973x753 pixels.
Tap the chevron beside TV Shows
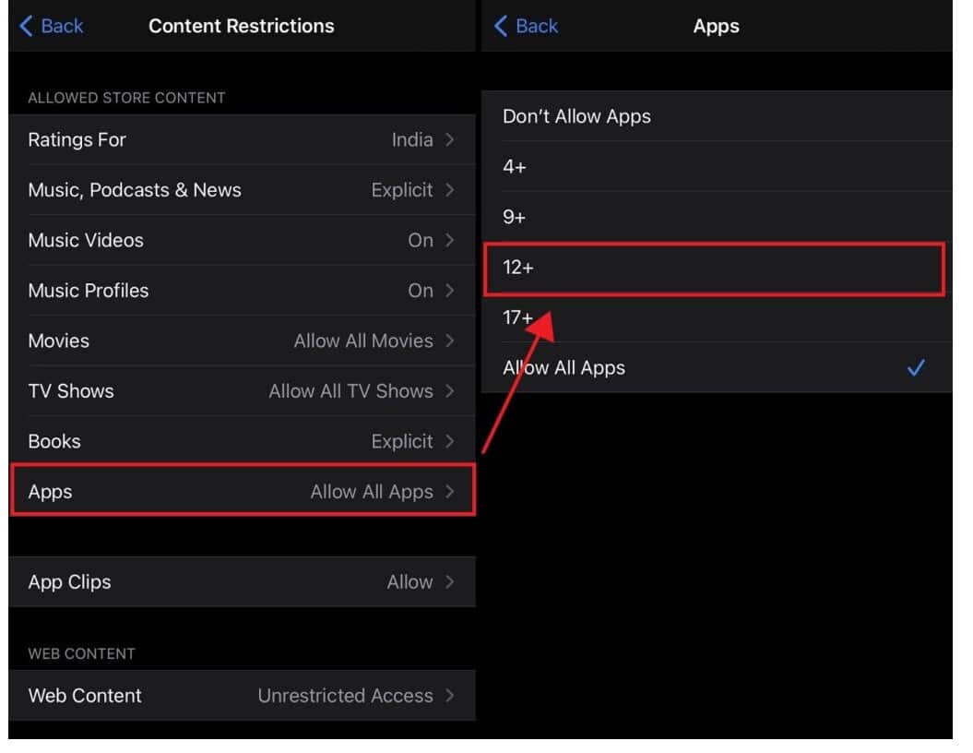coord(449,390)
